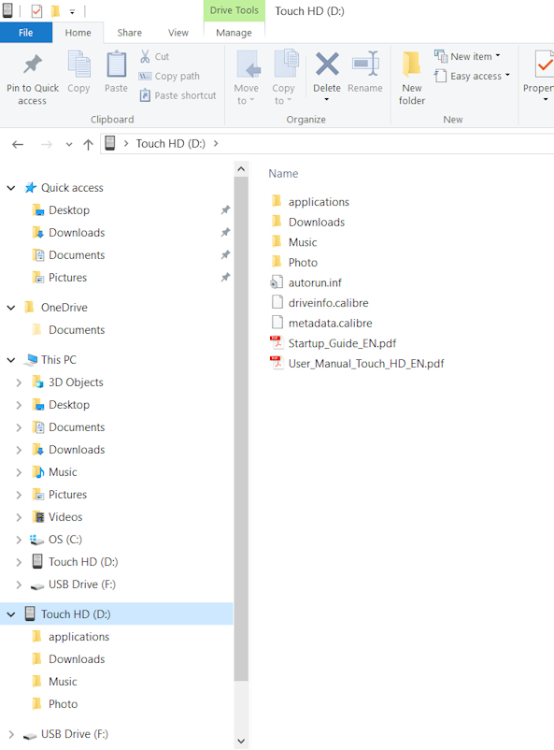Screen dimensions: 554x750
Task: Click the Properties checkmark icon
Action: (544, 65)
